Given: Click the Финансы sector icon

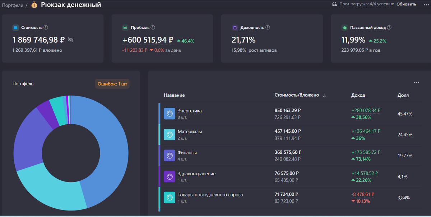Looking at the screenshot, I should tap(169, 156).
